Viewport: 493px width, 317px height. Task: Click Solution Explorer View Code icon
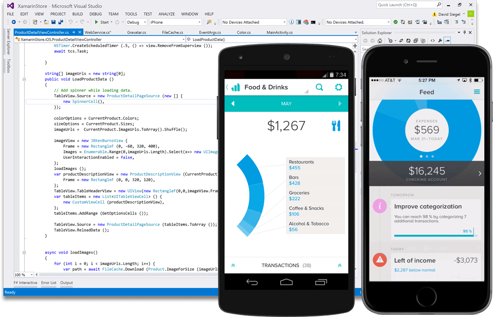click(x=432, y=41)
